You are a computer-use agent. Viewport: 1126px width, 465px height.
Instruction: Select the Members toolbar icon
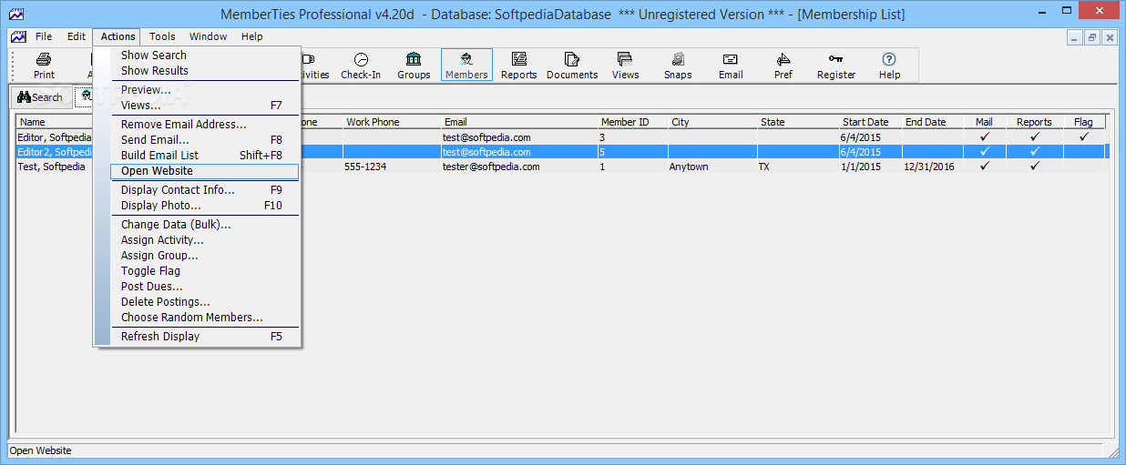coord(466,66)
